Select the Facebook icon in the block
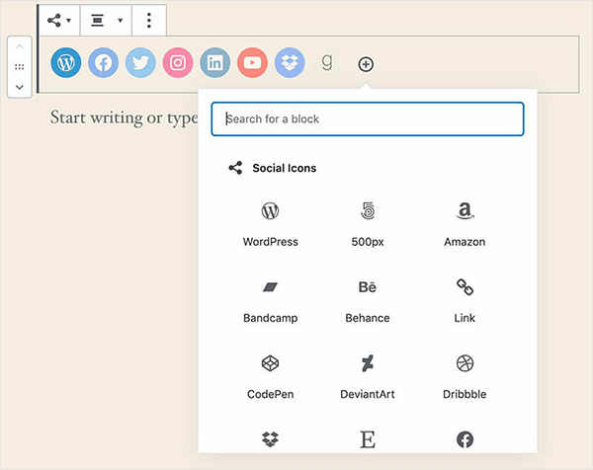 (x=103, y=63)
